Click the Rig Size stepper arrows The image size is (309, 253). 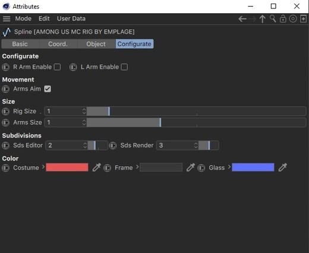click(x=84, y=111)
